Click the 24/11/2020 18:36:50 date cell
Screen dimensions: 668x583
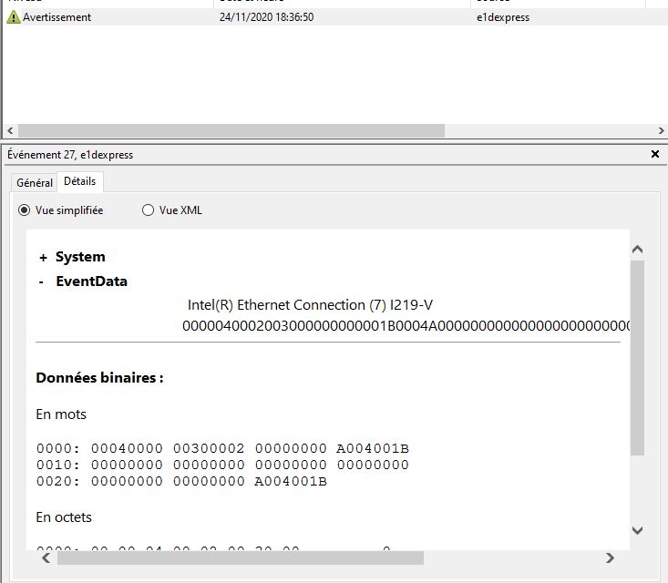(267, 17)
